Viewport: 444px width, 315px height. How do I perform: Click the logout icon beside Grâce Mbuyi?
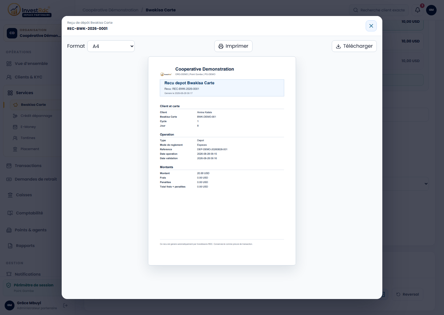pyautogui.click(x=65, y=305)
